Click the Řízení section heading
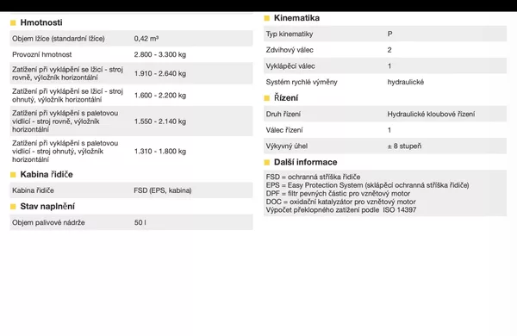 point(285,98)
